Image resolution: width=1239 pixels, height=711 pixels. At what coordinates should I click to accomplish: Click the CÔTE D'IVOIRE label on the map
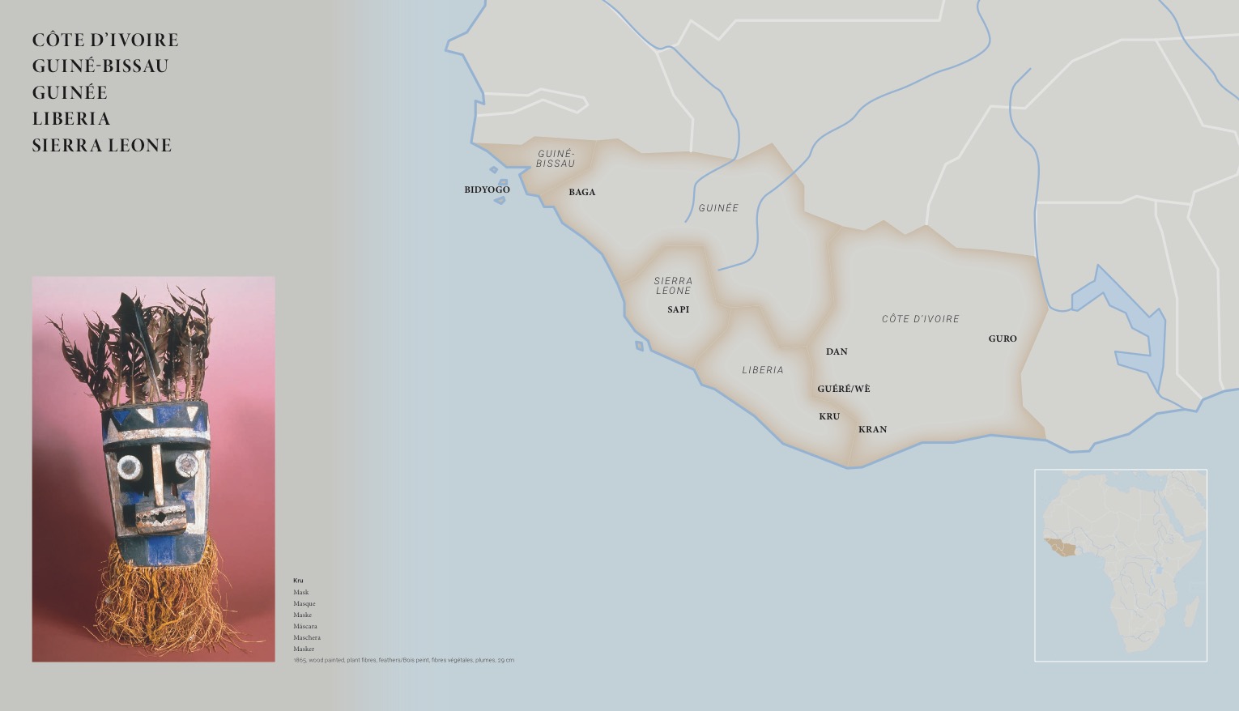coord(920,319)
